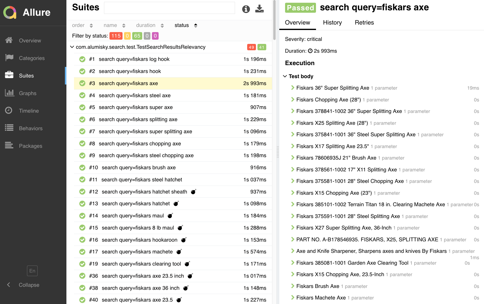Image resolution: width=484 pixels, height=304 pixels.
Task: Expand the Fiskars 78606935J 21" Brush Axe step
Action: [x=336, y=158]
